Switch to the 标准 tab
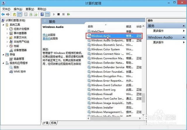The image size is (187, 130). coord(54,122)
